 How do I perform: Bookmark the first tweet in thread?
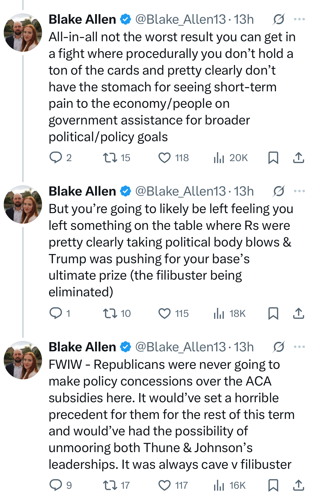tap(273, 158)
